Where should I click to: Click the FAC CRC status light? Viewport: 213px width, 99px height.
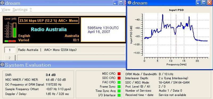[x=119, y=82]
